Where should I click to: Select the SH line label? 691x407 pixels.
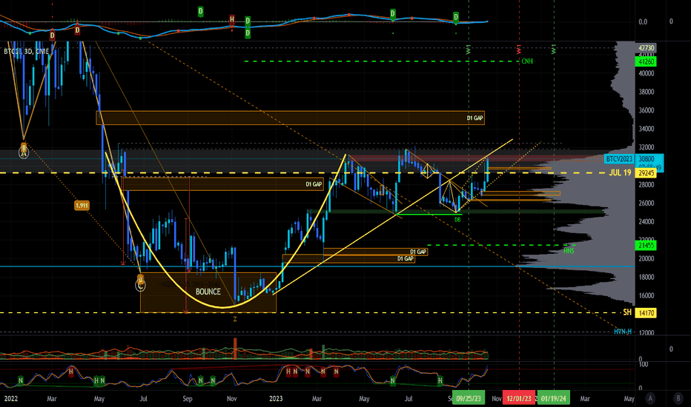tap(627, 312)
